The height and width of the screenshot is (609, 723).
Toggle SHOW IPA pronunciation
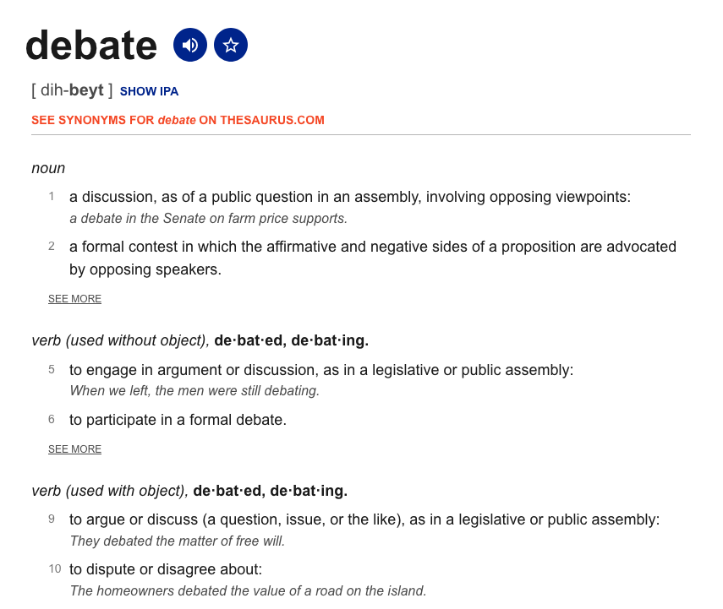pos(149,91)
